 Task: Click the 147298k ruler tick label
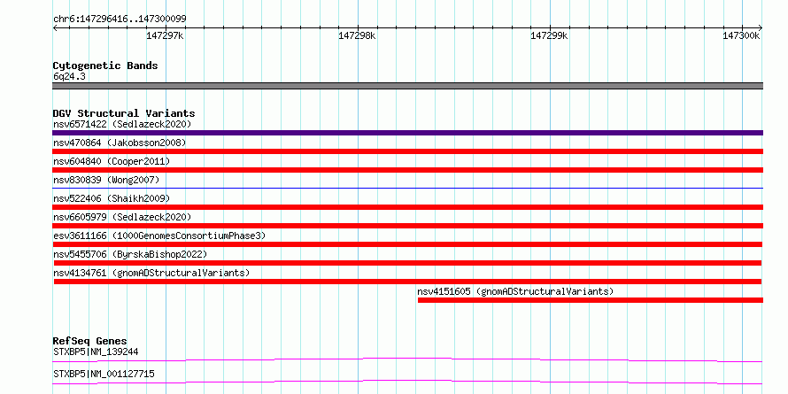click(x=358, y=36)
